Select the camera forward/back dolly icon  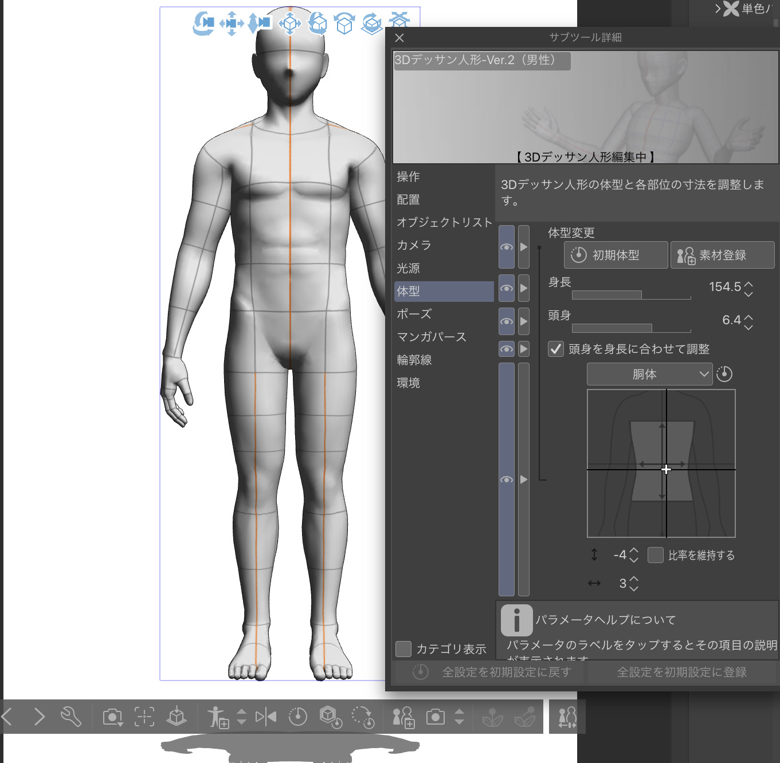(260, 23)
